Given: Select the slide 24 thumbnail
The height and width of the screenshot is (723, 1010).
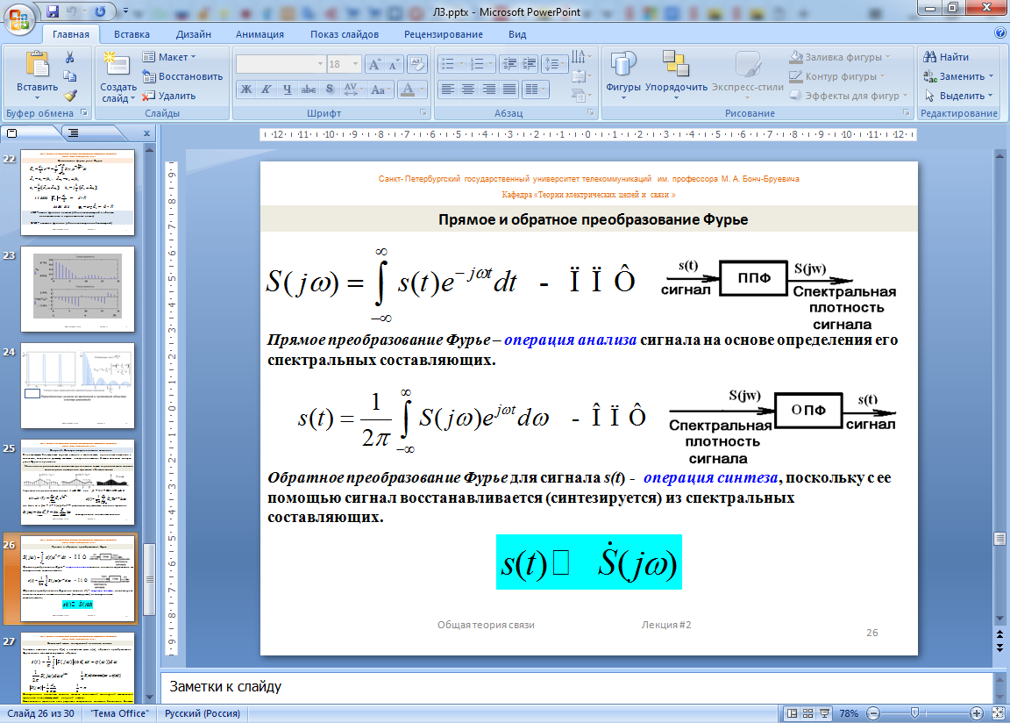Looking at the screenshot, I should tap(77, 385).
